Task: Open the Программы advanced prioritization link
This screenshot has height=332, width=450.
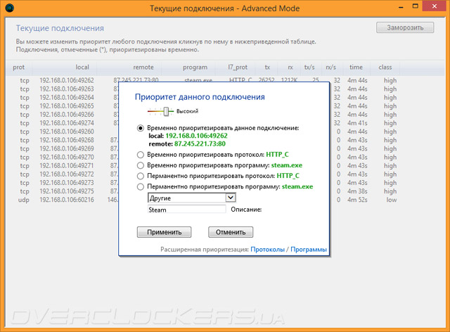Action: point(309,249)
